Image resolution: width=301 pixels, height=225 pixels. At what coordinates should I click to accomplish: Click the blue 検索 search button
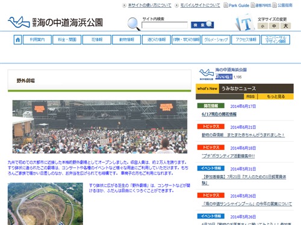(x=202, y=25)
